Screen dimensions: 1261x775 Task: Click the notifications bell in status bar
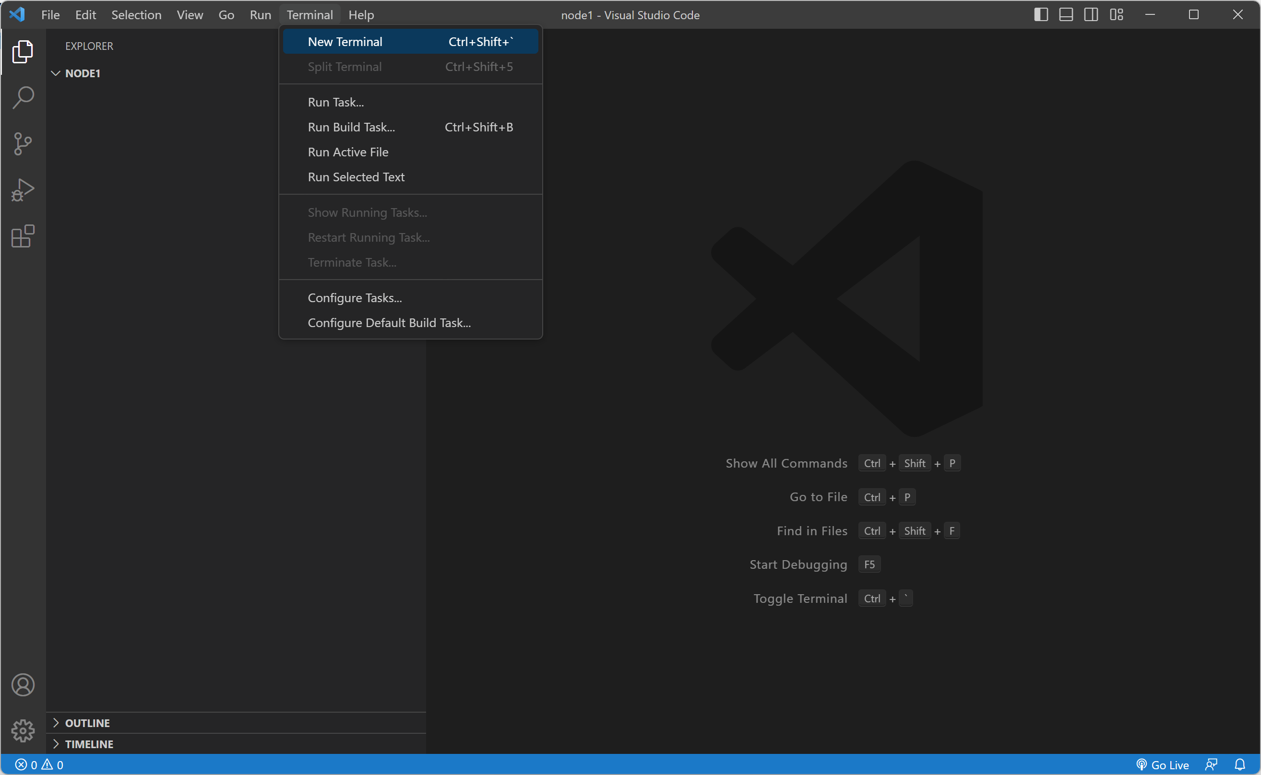[1239, 765]
